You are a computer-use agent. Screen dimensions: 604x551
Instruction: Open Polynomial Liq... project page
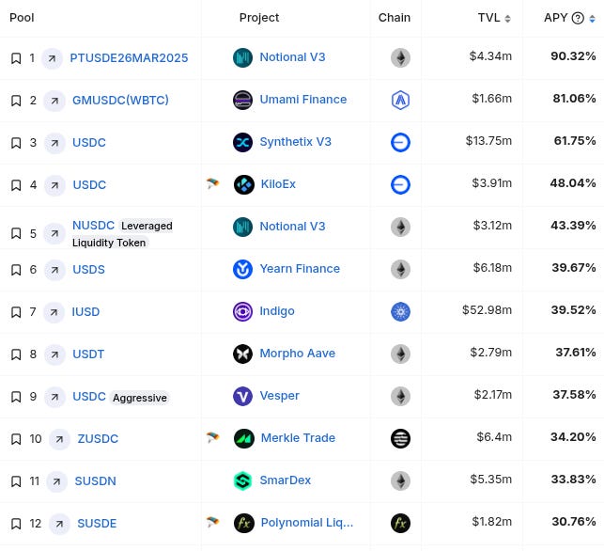pos(307,523)
